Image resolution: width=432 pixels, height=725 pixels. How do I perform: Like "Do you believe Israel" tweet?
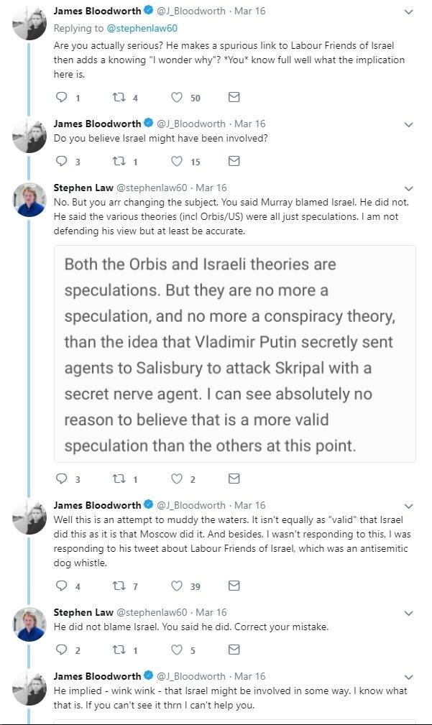pos(177,161)
